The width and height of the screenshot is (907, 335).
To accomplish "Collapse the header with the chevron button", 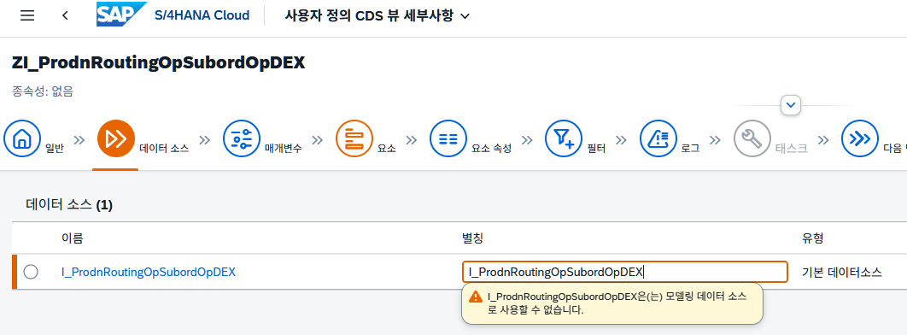I will click(x=791, y=106).
